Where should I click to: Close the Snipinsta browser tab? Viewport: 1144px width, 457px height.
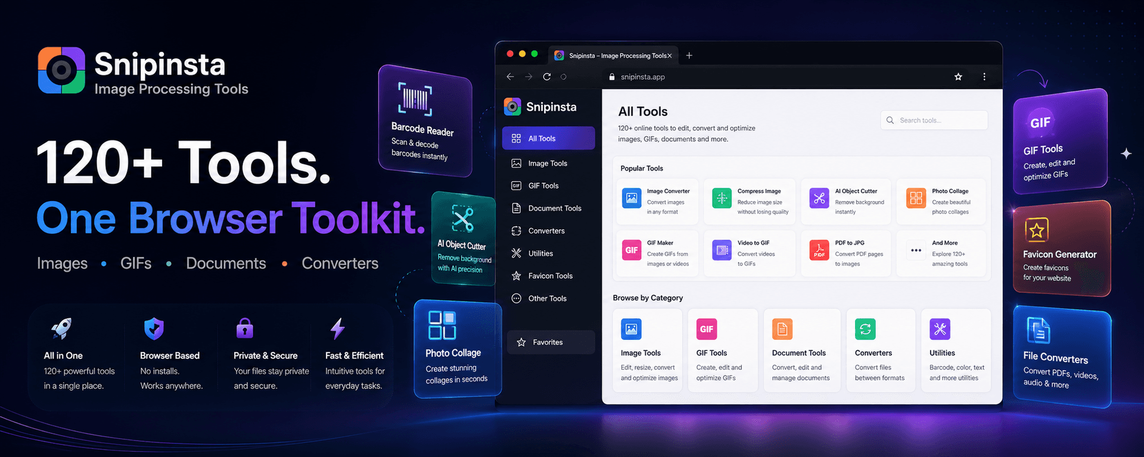669,56
